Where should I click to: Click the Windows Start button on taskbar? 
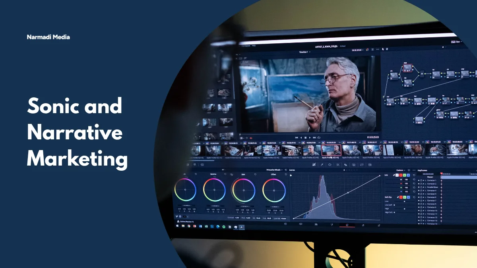click(x=177, y=226)
